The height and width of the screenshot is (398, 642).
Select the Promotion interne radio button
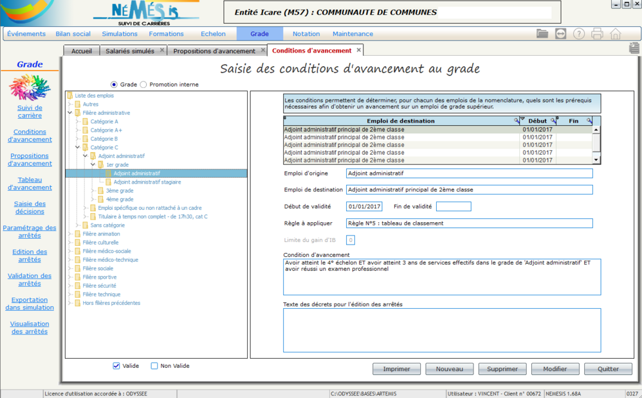tap(143, 84)
